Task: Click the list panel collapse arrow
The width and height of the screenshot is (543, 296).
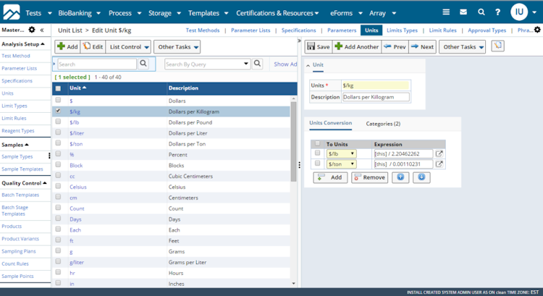Action: pyautogui.click(x=299, y=41)
